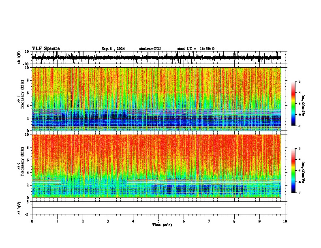Click the "ch.3(V)" axis label
The height and width of the screenshot is (248, 321).
point(19,208)
